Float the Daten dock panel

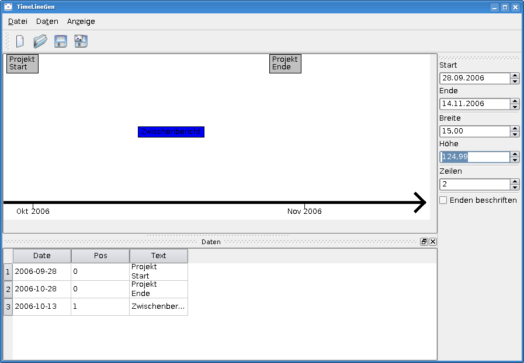click(x=424, y=242)
